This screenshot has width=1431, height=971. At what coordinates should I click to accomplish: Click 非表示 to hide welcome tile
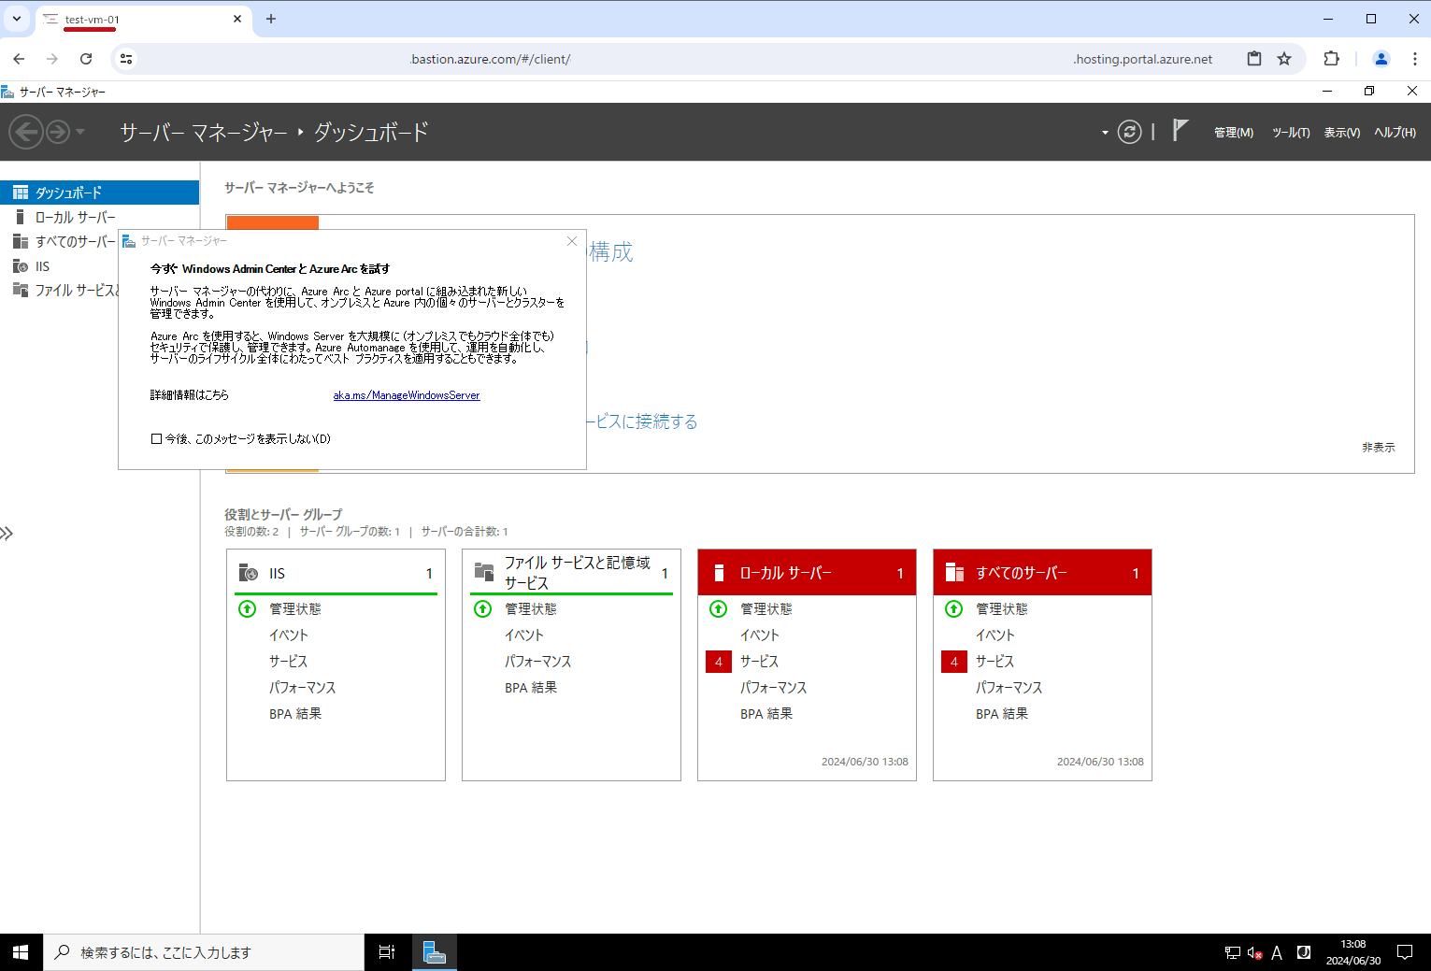[1378, 448]
